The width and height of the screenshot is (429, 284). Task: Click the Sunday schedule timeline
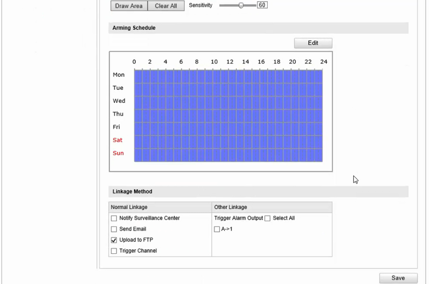pos(228,153)
